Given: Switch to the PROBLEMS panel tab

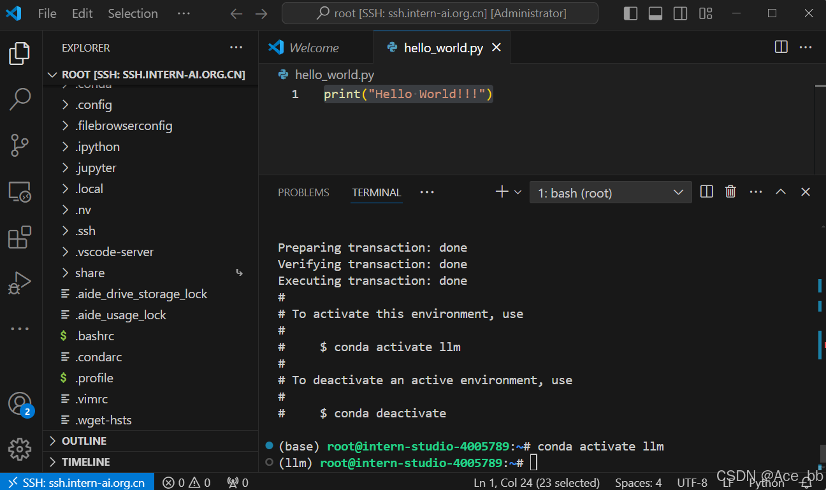Looking at the screenshot, I should (303, 192).
